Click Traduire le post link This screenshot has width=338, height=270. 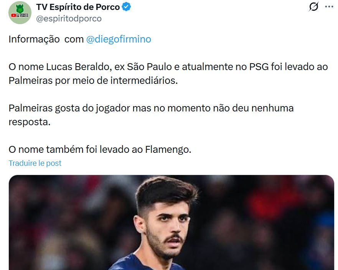click(35, 163)
